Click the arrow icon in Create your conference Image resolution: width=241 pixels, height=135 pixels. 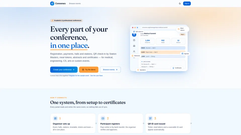point(74,70)
